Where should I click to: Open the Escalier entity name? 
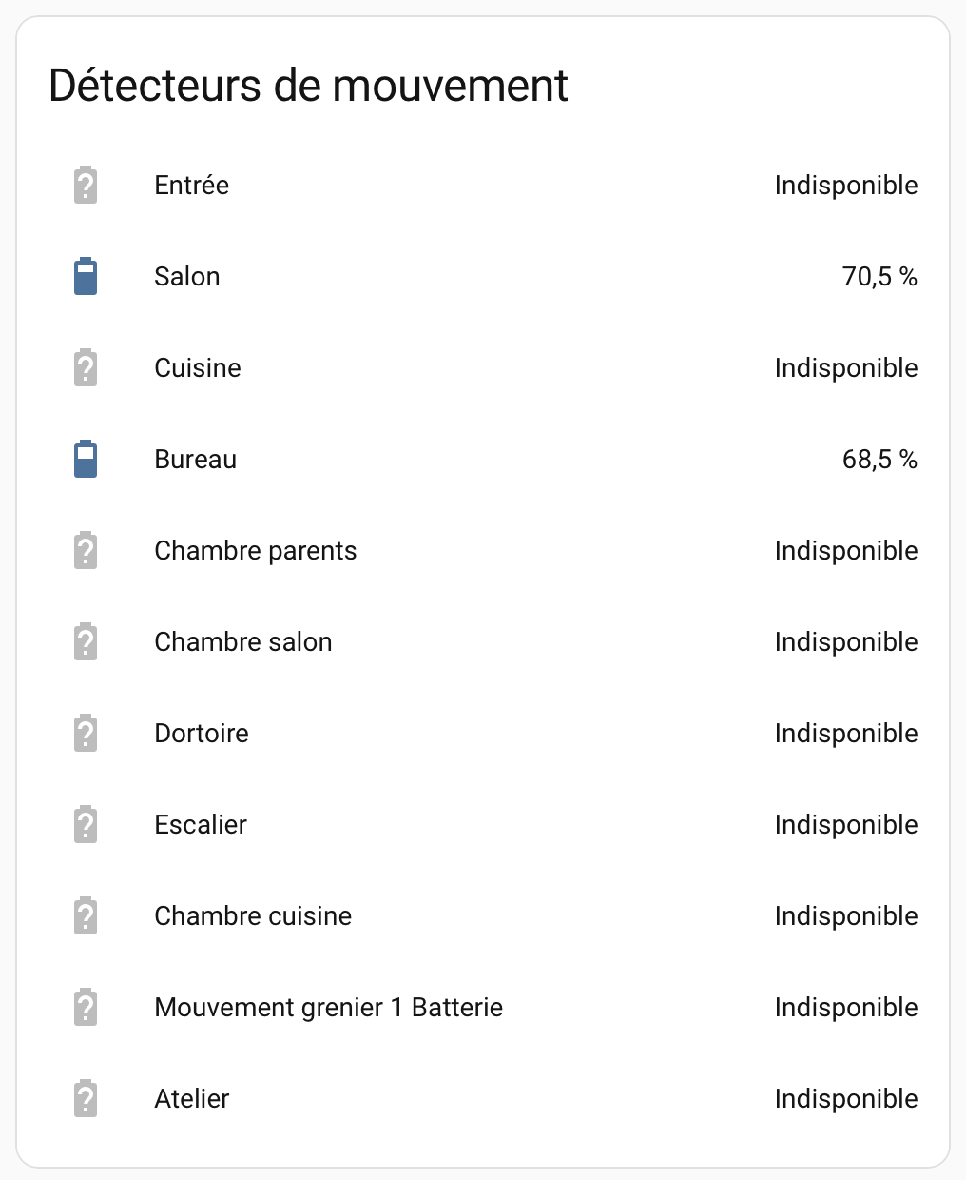coord(201,825)
